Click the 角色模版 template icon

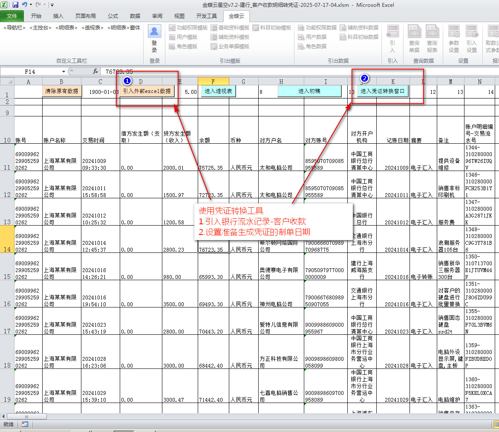pos(172,46)
